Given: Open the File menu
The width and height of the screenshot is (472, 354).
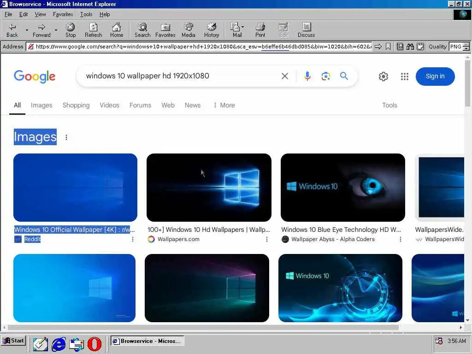Looking at the screenshot, I should (x=8, y=14).
